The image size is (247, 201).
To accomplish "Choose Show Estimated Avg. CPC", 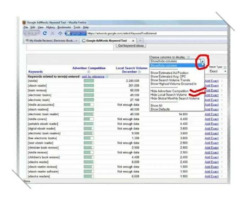I will pos(168,76).
